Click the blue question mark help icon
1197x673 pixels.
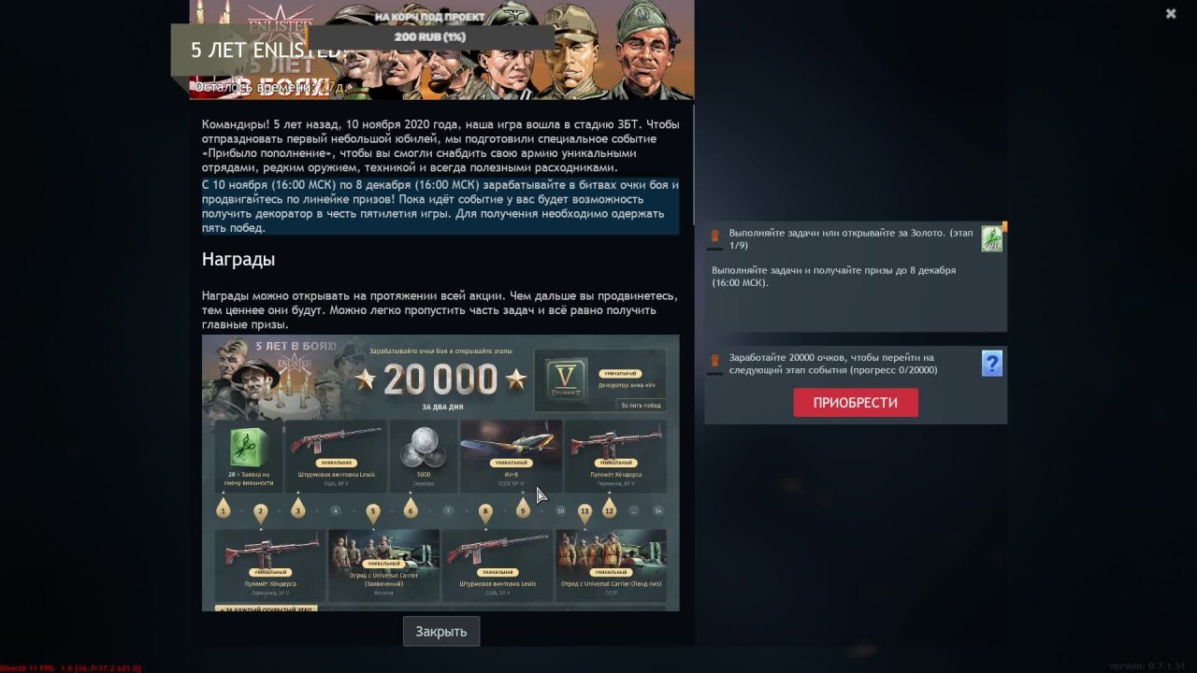click(x=992, y=364)
